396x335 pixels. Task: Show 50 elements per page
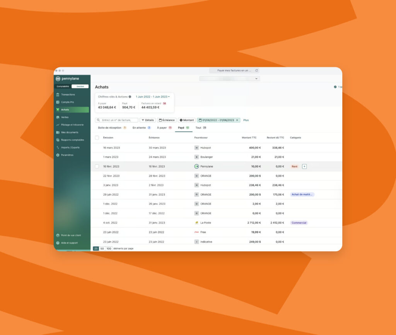click(x=102, y=249)
